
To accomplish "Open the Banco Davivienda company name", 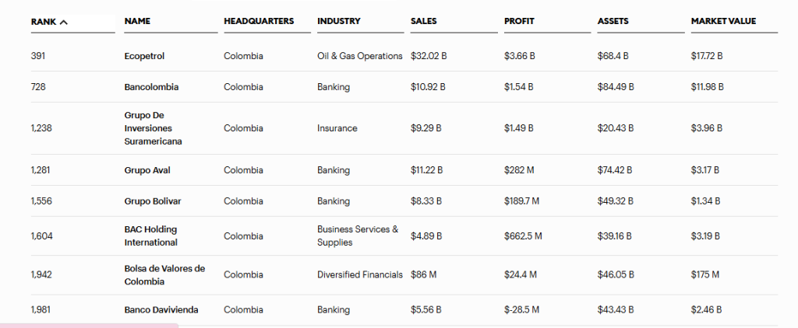I will (161, 310).
